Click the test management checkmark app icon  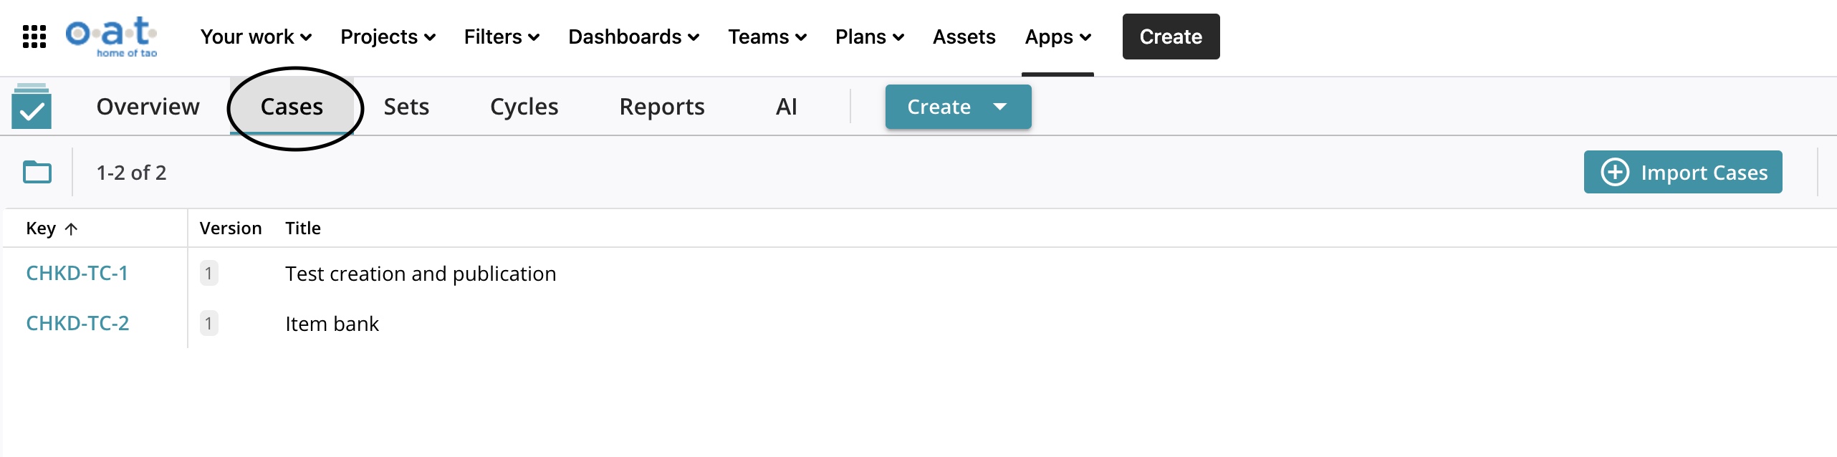(32, 107)
